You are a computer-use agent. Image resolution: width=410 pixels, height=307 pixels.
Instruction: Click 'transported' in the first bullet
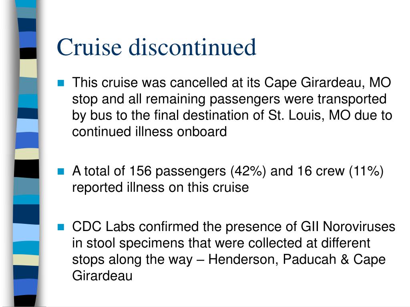coord(352,99)
